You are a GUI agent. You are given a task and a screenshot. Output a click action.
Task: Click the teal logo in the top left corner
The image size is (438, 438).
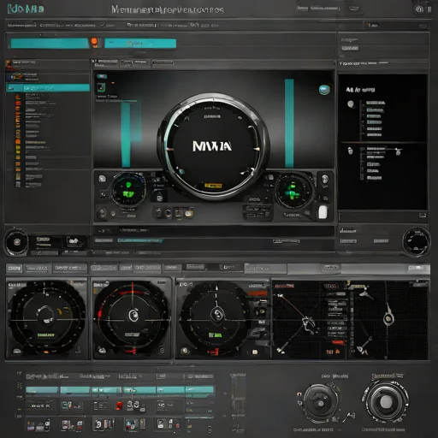pyautogui.click(x=26, y=9)
